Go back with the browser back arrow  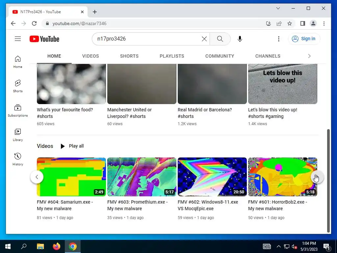click(13, 23)
